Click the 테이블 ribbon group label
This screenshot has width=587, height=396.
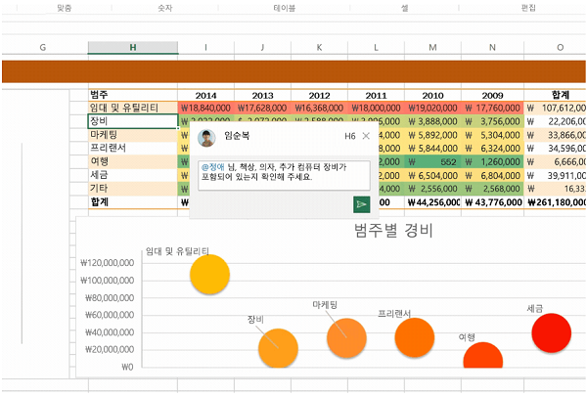pos(285,8)
